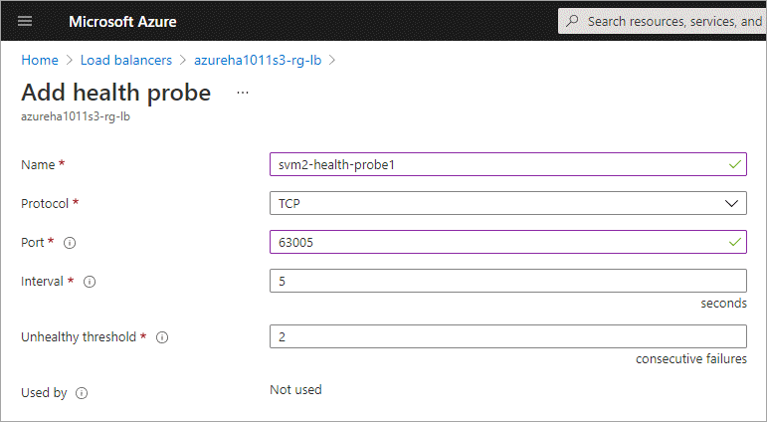Image resolution: width=767 pixels, height=422 pixels.
Task: Click the Port info icon
Action: coord(70,242)
